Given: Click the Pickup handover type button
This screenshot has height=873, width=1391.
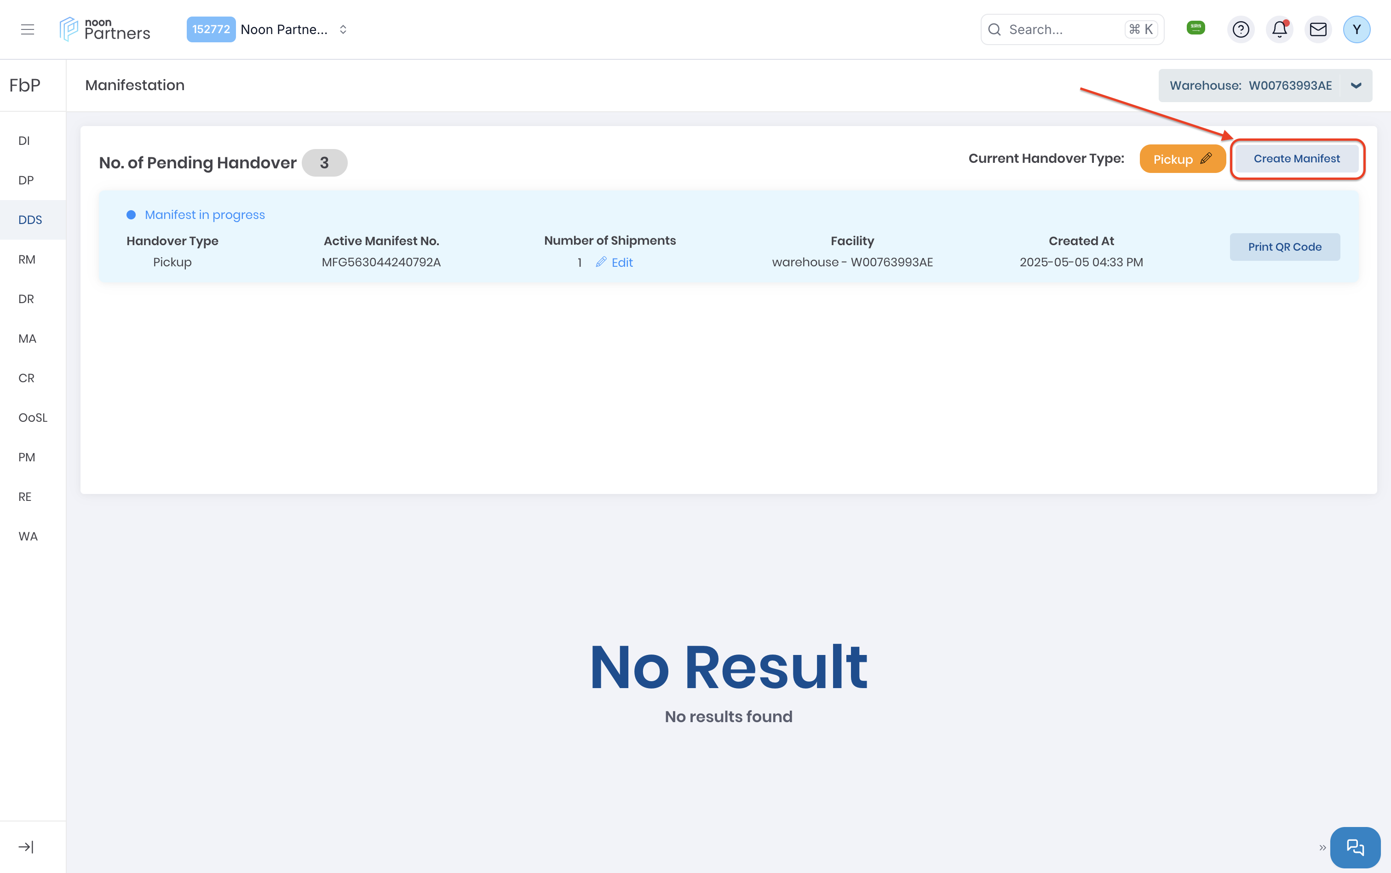Looking at the screenshot, I should pyautogui.click(x=1182, y=159).
